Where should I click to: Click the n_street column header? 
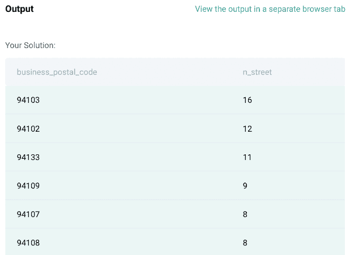click(257, 72)
